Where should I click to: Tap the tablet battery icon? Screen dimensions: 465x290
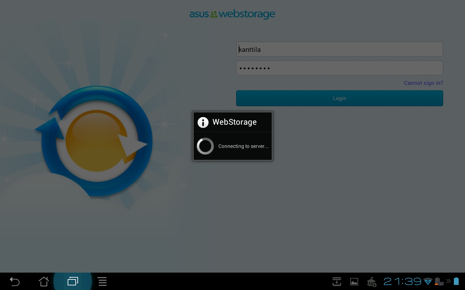point(456,281)
